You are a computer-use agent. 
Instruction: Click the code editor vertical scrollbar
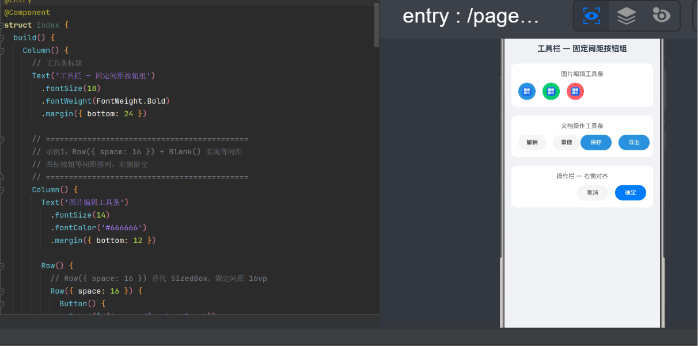(x=377, y=24)
